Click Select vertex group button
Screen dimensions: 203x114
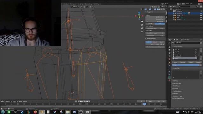coord(191,62)
